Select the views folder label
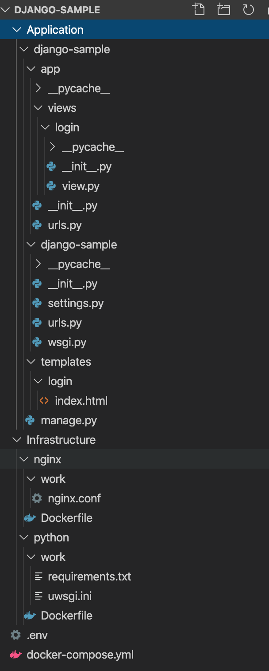The width and height of the screenshot is (269, 671). [x=62, y=108]
